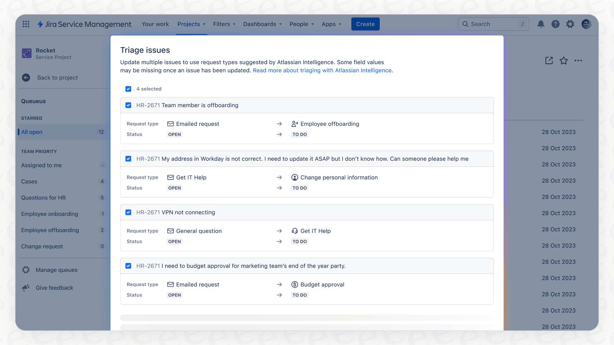Uncheck the '4 selected' master checkbox
Screen dimensions: 614x345
point(128,89)
